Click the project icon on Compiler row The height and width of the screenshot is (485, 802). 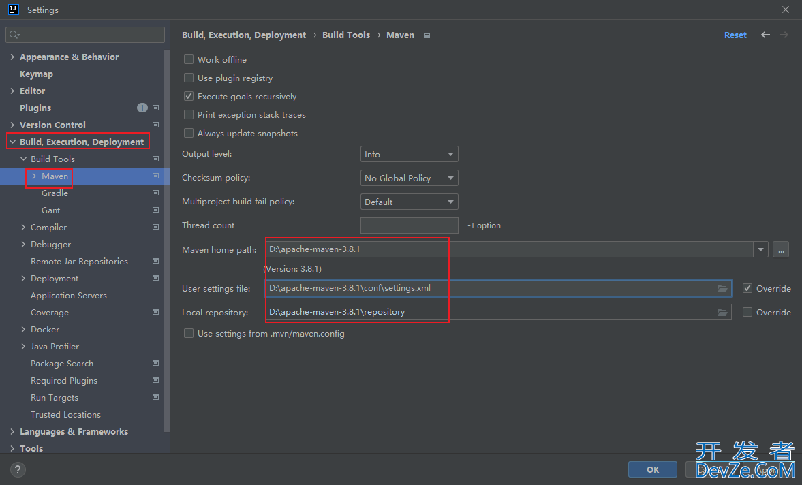(155, 227)
